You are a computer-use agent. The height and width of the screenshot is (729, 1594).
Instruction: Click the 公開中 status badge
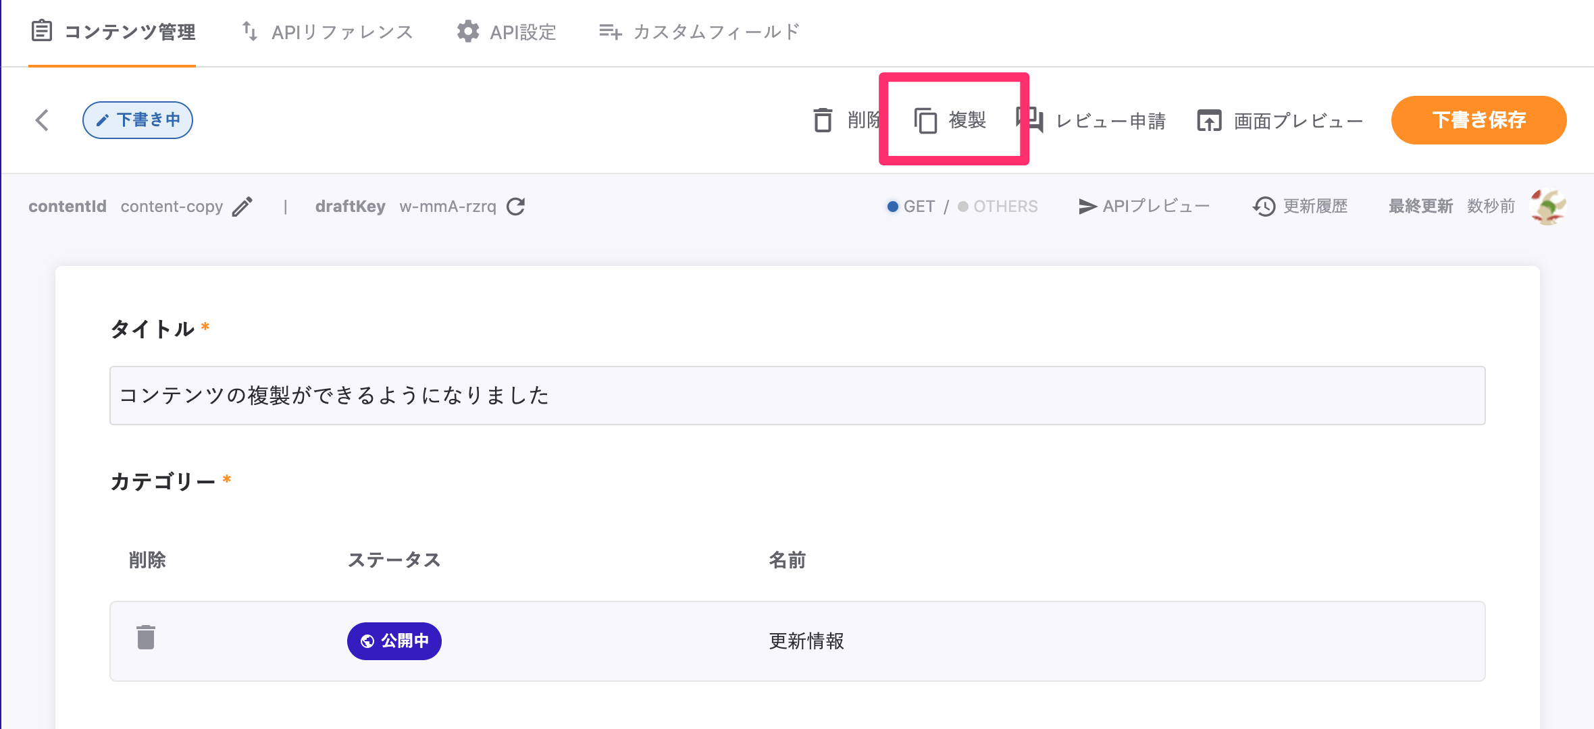[394, 641]
